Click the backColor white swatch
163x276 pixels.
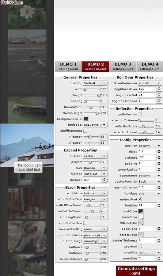coord(140,217)
